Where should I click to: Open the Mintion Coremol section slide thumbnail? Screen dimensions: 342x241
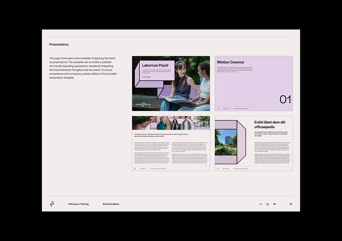point(254,83)
